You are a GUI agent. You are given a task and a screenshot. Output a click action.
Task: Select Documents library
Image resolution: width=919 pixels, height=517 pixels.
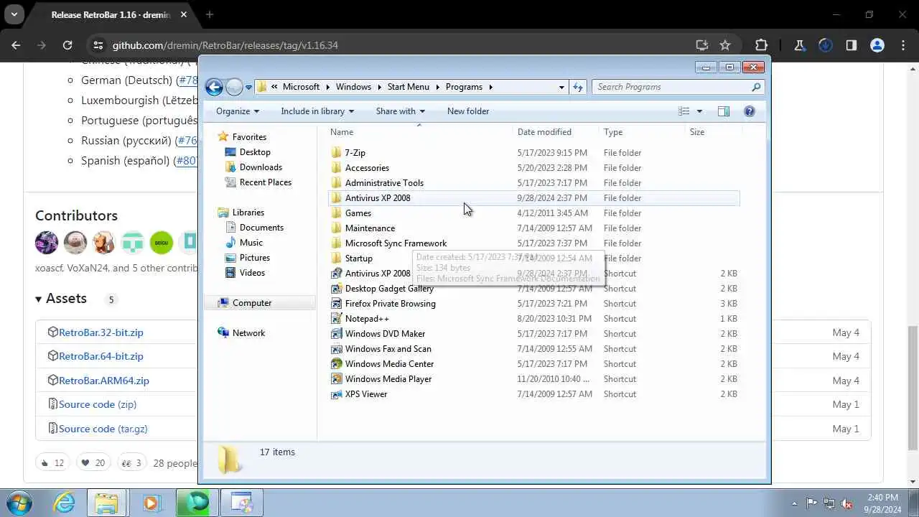[261, 228]
